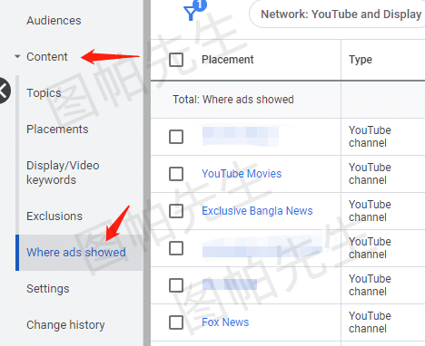Select Display/Video keywords menu item
This screenshot has width=425, height=346.
point(63,173)
